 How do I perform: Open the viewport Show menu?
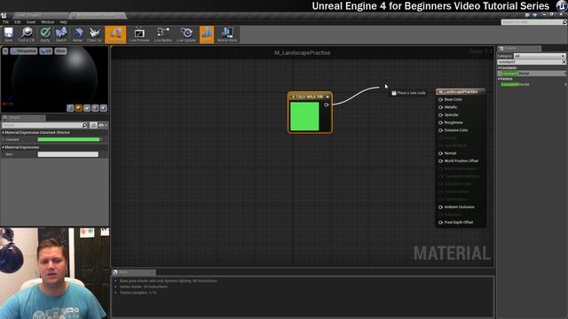click(x=60, y=51)
